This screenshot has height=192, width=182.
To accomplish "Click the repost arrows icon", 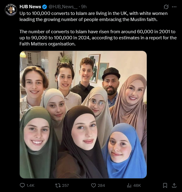I will pos(58,185).
